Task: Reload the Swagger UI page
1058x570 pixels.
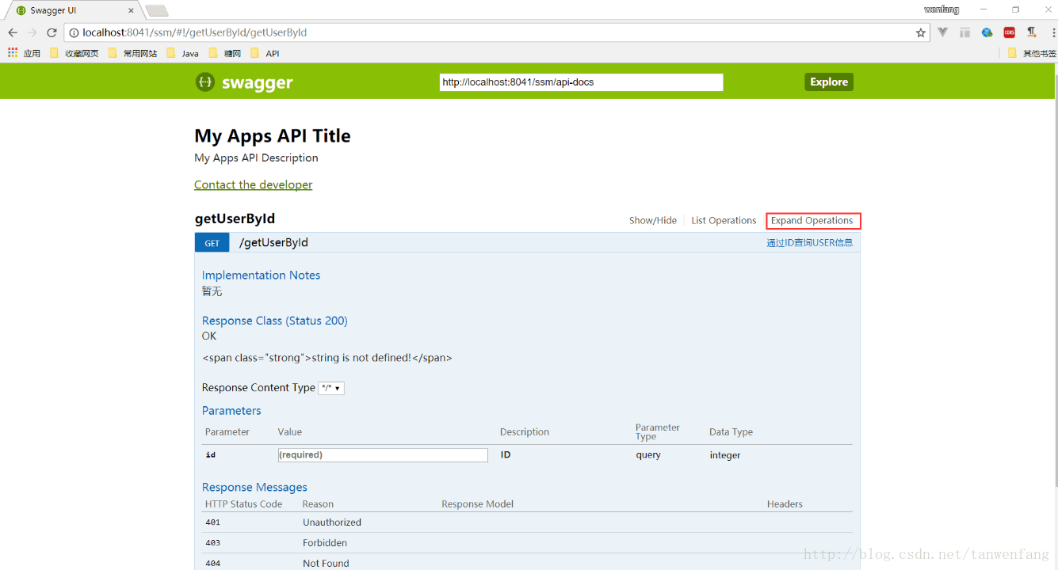Action: (x=52, y=32)
